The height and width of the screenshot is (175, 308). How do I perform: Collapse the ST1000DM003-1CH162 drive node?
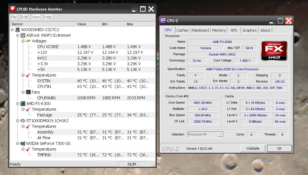(17, 121)
